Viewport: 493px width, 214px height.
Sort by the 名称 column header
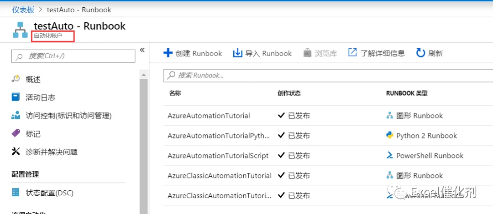(x=175, y=93)
